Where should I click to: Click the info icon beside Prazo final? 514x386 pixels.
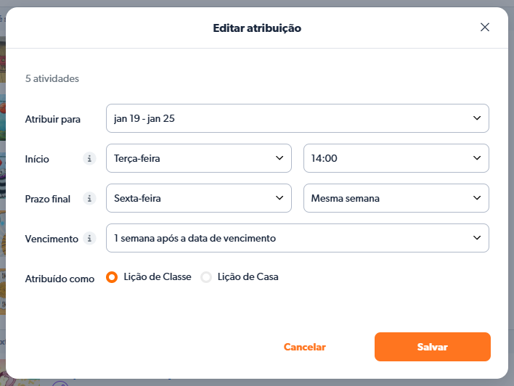[x=89, y=198]
